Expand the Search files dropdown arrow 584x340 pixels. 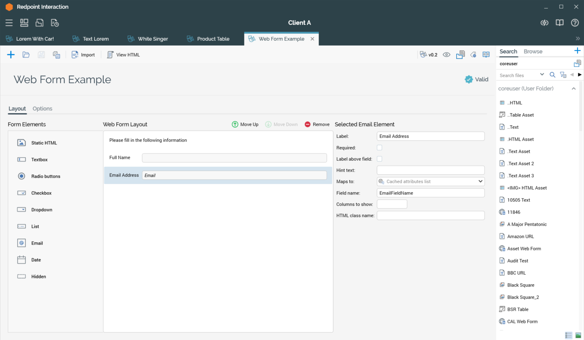(x=542, y=75)
